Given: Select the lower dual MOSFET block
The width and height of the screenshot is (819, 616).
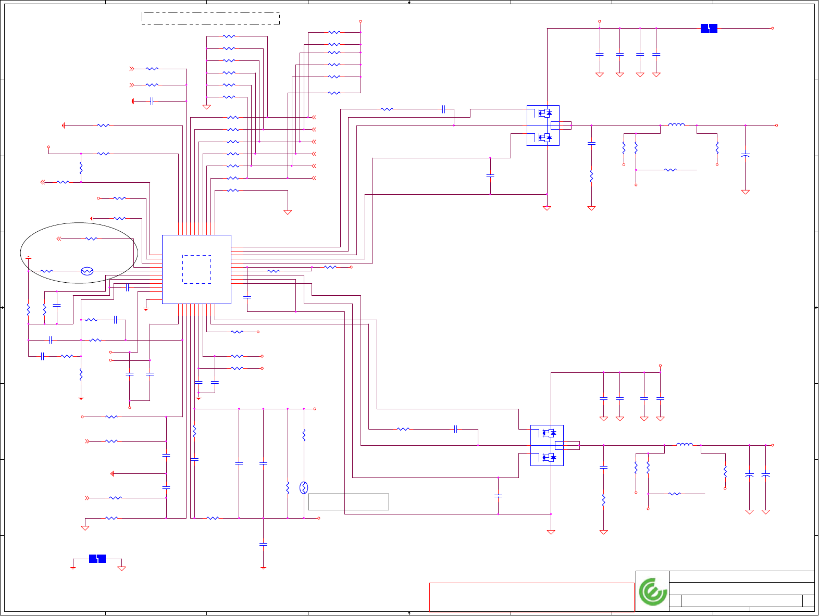Looking at the screenshot, I should click(547, 445).
